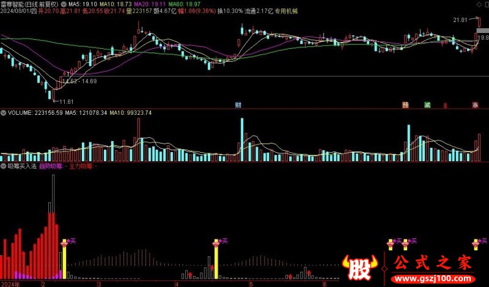Click the date 2024/08/01/四
Viewport: 489px width, 287px height.
pyautogui.click(x=19, y=11)
